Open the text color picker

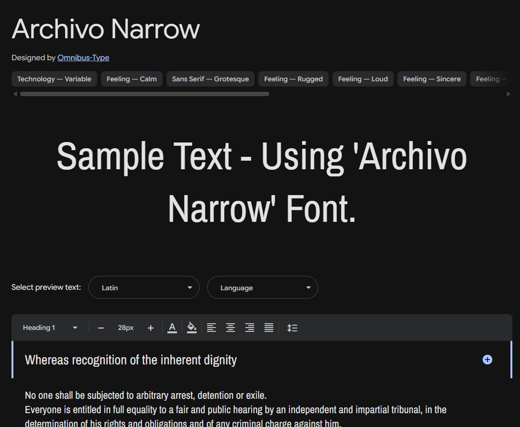coord(172,328)
